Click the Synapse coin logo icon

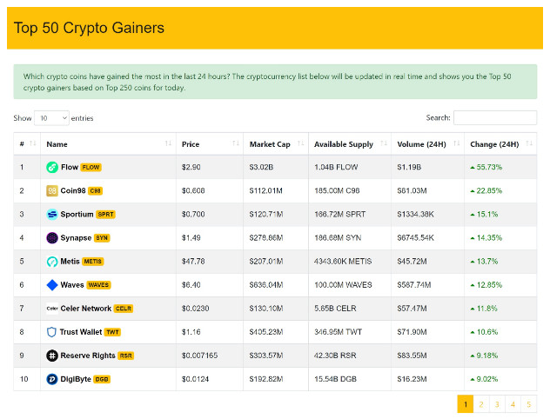click(x=52, y=237)
